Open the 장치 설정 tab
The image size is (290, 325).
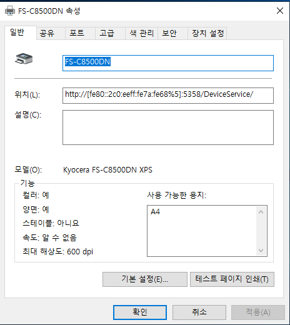click(207, 33)
